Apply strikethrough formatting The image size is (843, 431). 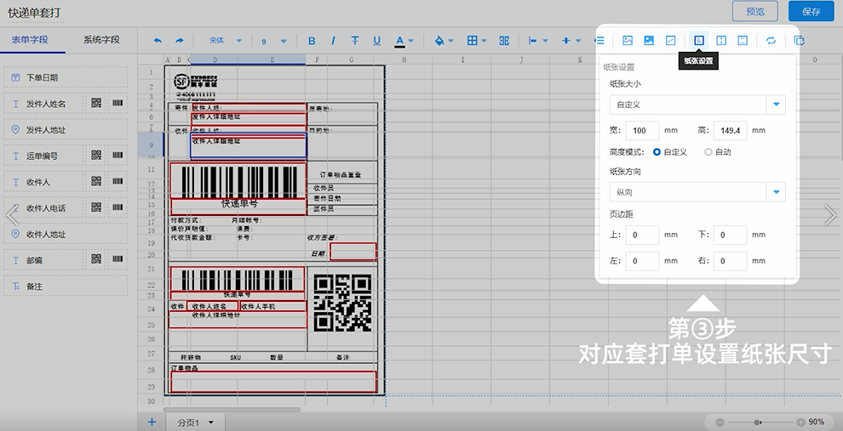point(354,41)
